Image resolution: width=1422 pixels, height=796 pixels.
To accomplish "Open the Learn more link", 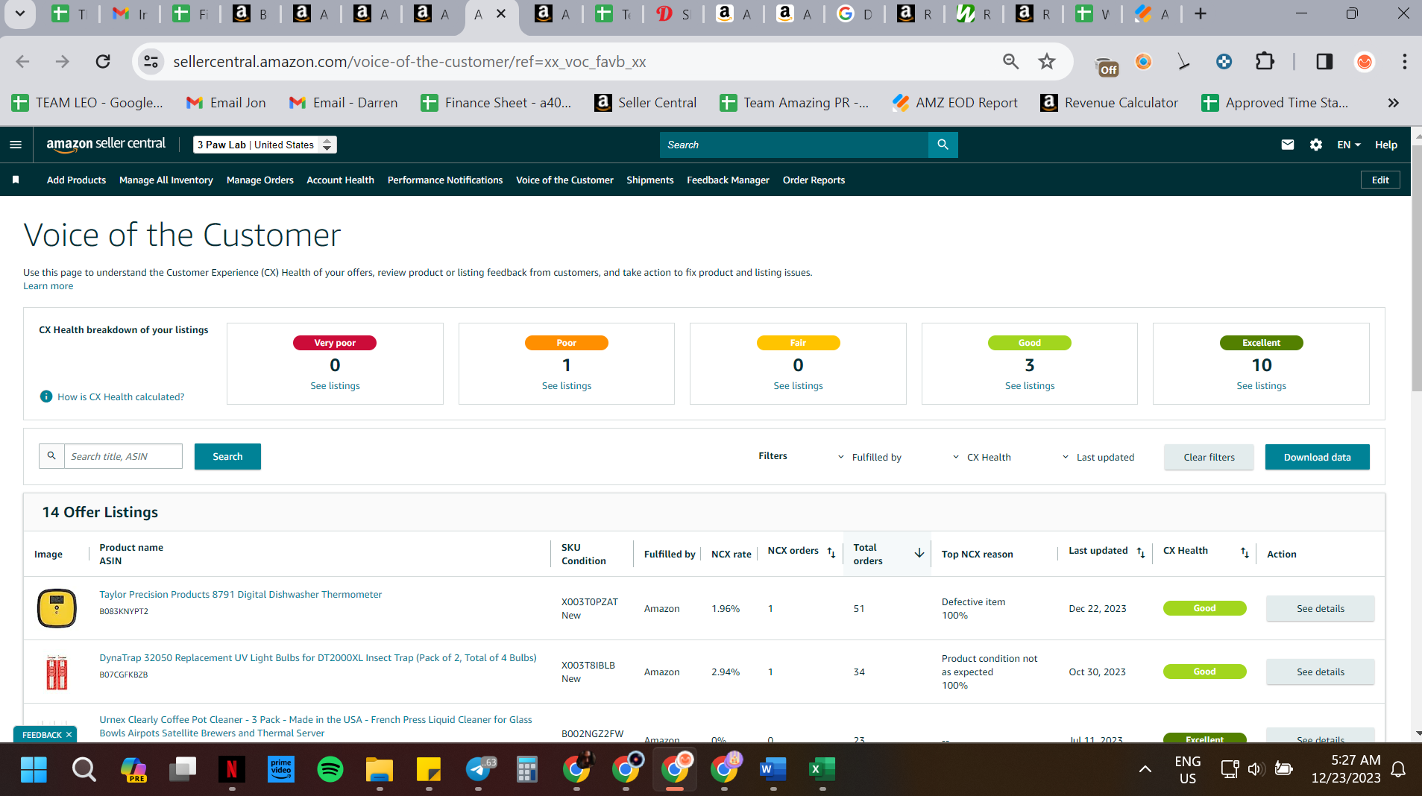I will tap(48, 286).
